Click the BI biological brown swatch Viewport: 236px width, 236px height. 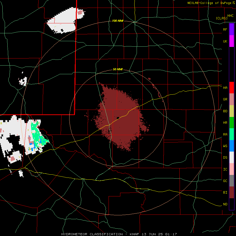tap(232, 192)
